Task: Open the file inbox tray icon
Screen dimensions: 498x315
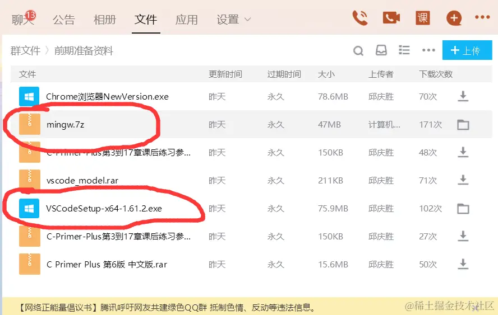Action: tap(381, 50)
